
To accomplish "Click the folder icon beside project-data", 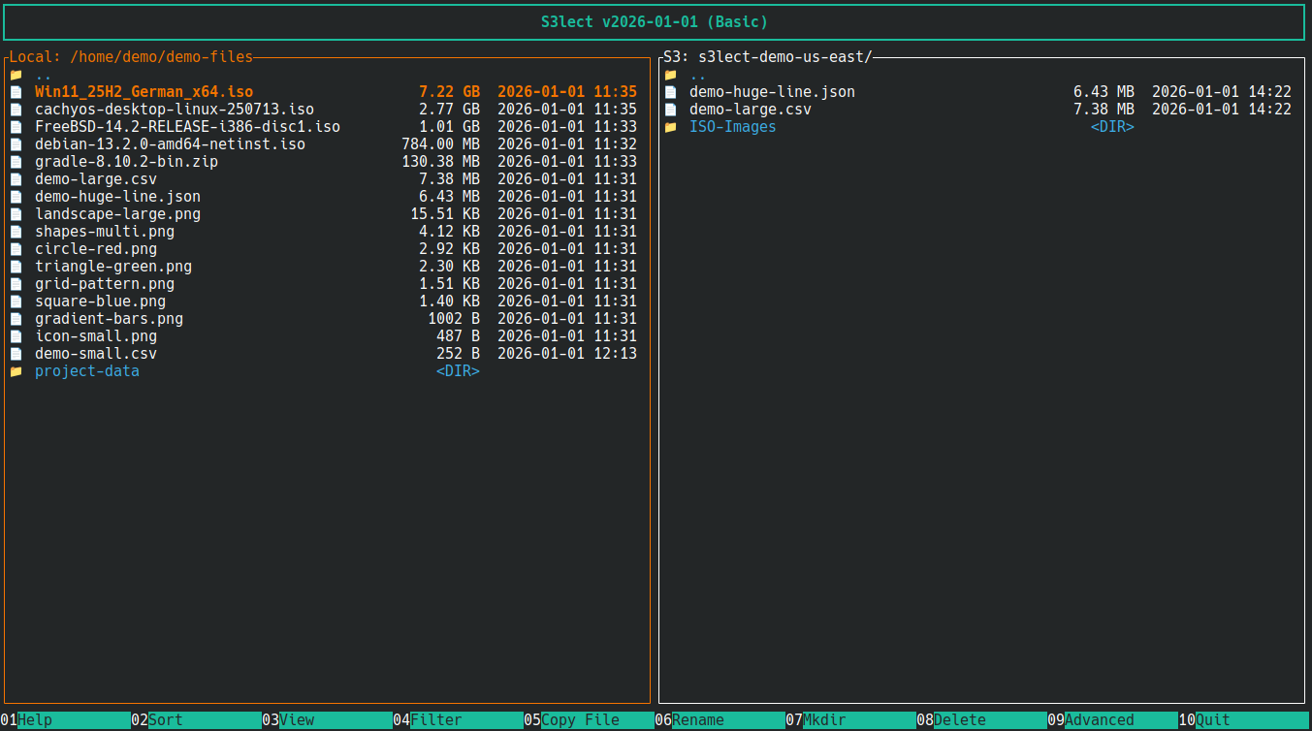I will coord(16,370).
